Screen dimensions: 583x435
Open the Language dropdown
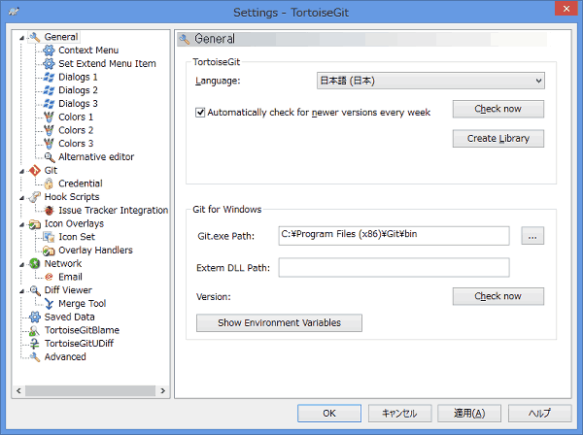tap(430, 81)
